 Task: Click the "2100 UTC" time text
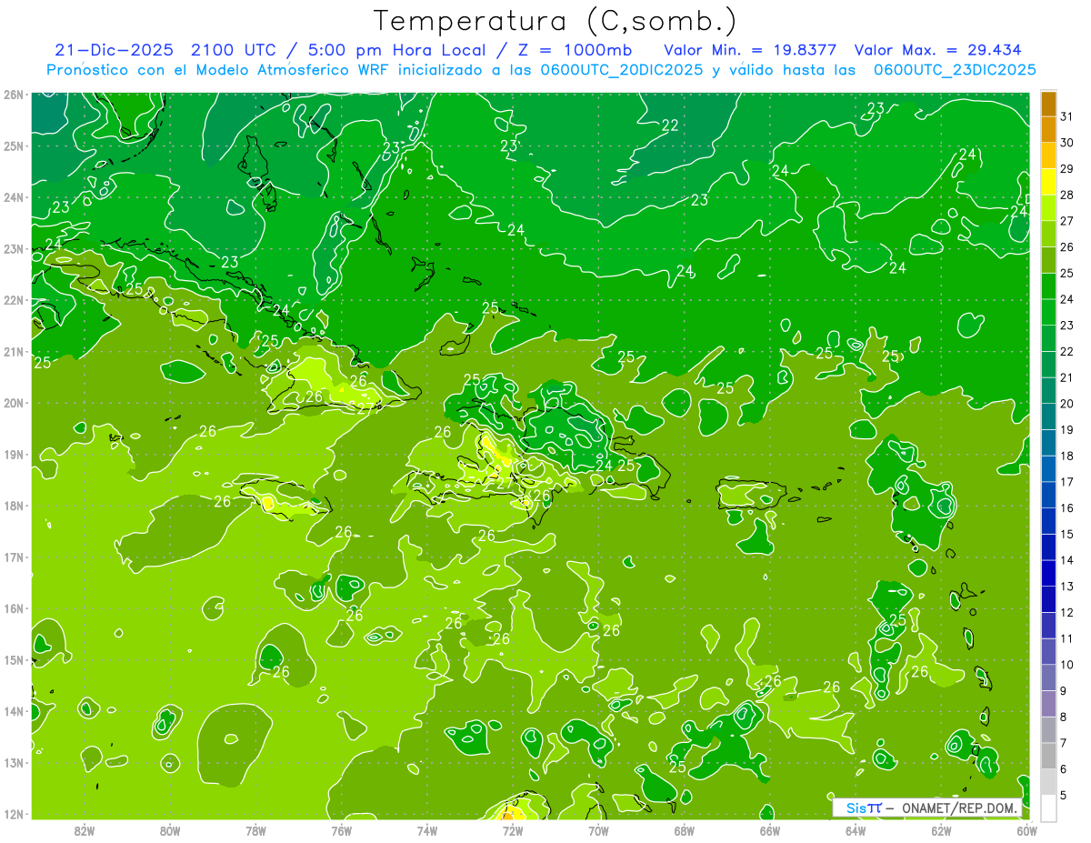coord(234,50)
